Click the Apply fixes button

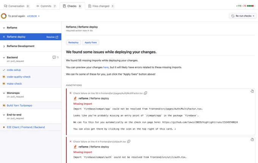tap(91, 42)
